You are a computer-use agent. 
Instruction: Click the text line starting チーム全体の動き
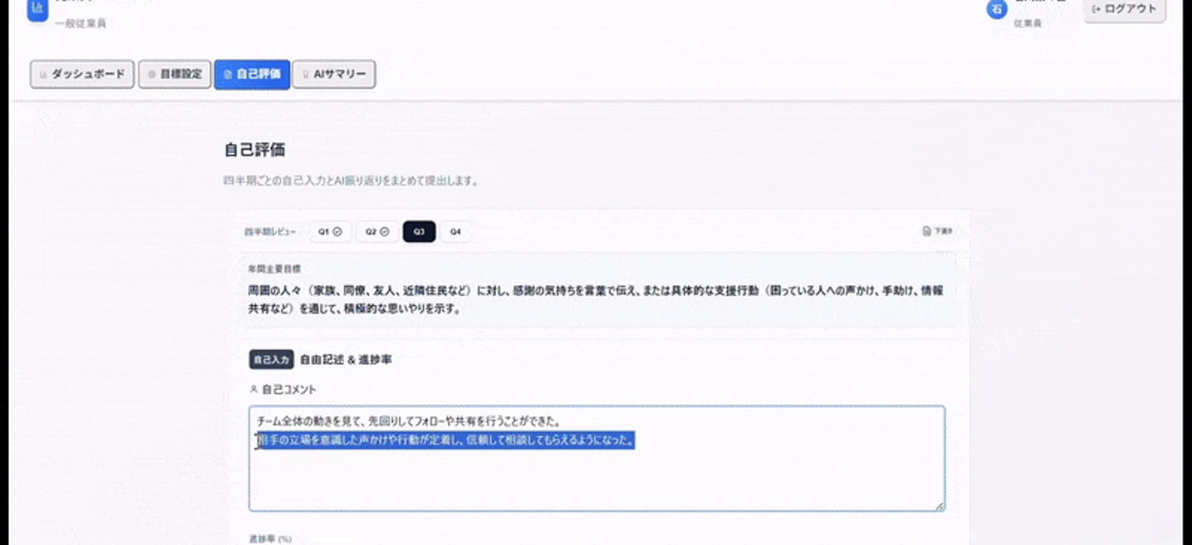click(x=409, y=422)
